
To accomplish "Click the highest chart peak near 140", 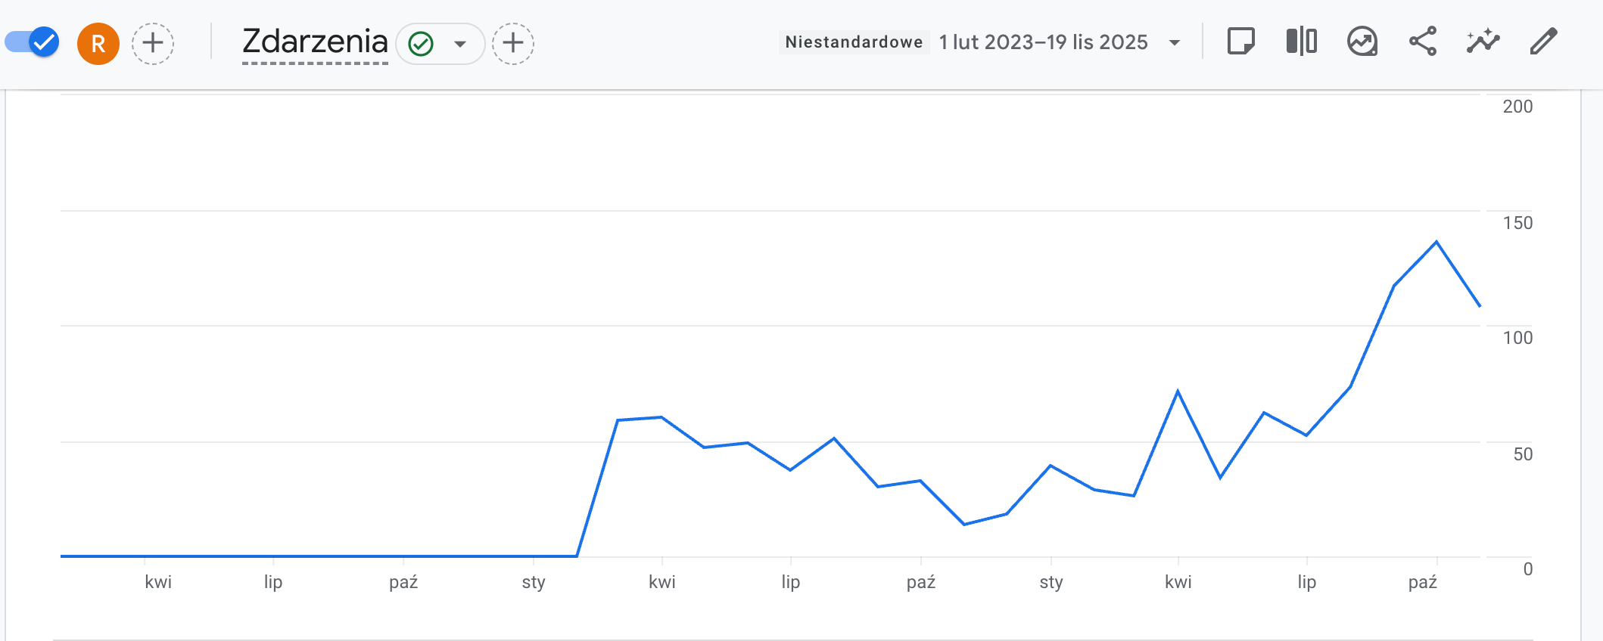I will (x=1436, y=242).
